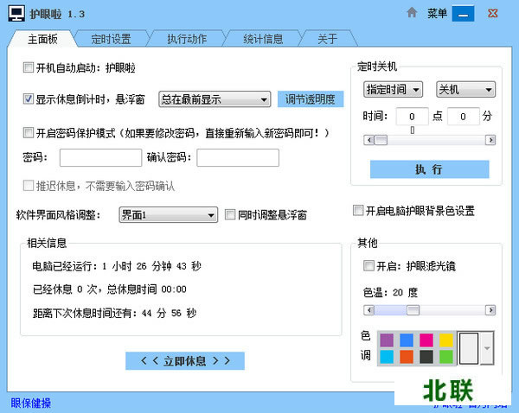The width and height of the screenshot is (519, 413).
Task: Select the orange color tone swatch
Action: (407, 356)
